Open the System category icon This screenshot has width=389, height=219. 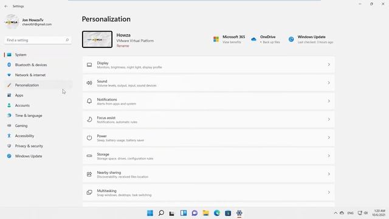coord(9,55)
